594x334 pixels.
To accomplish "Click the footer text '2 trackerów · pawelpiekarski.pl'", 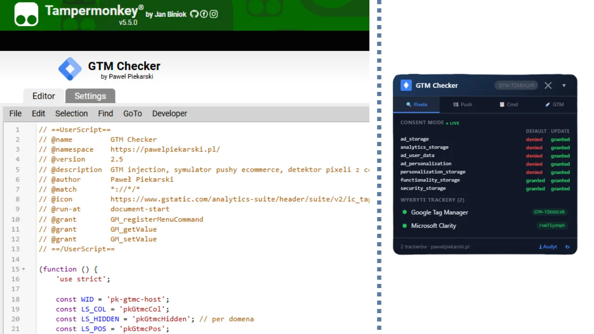I will coord(435,247).
